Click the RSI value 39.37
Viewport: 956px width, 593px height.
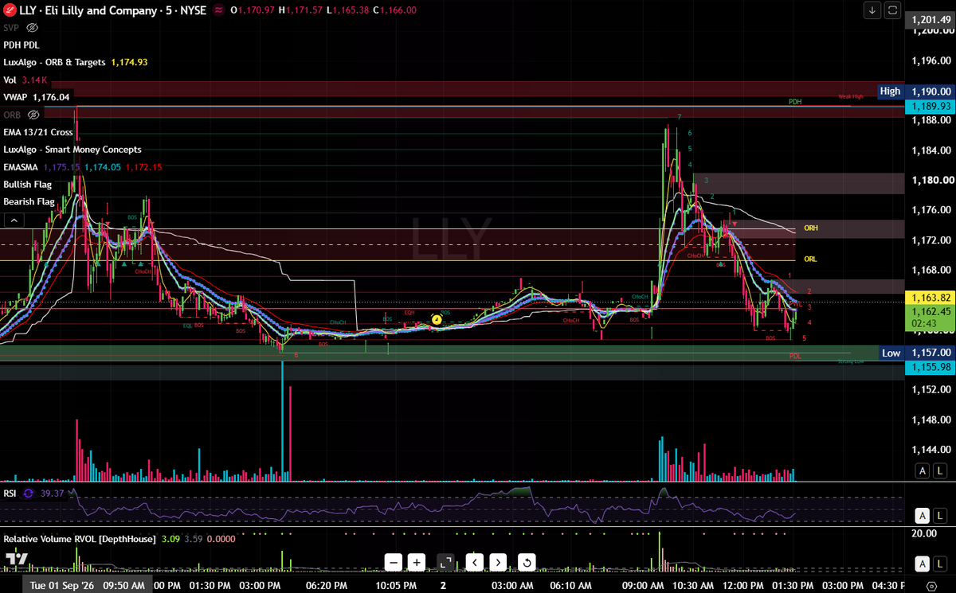(x=53, y=494)
